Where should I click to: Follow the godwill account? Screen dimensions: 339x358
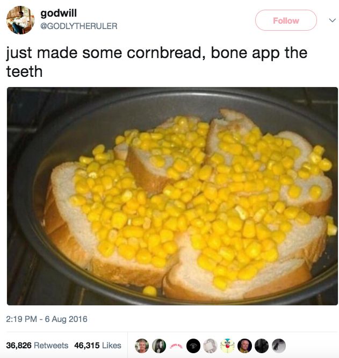tap(286, 20)
